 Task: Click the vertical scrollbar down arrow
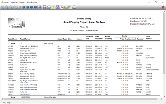tap(164, 97)
